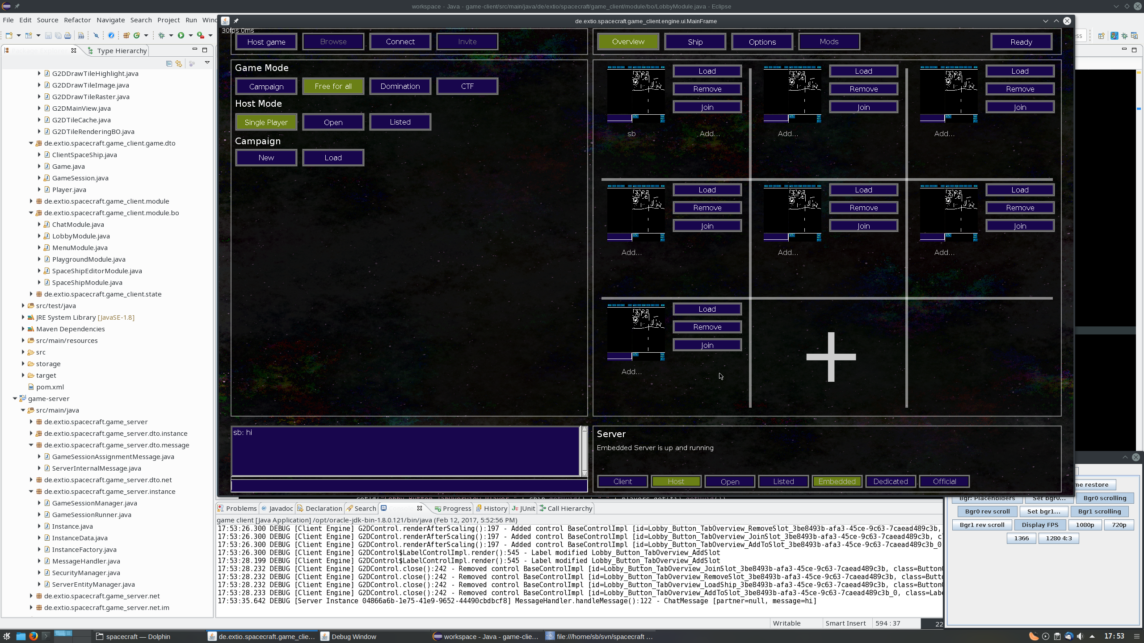Click the Ready button
1144x643 pixels.
(x=1021, y=42)
